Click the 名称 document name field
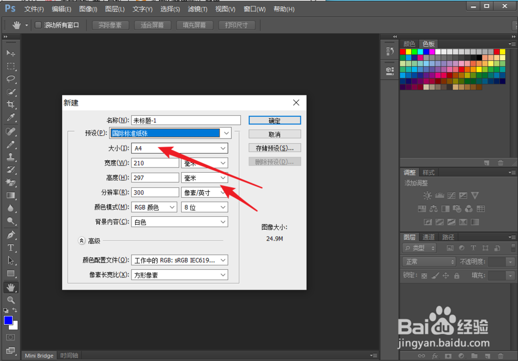Image resolution: width=518 pixels, height=361 pixels. pyautogui.click(x=185, y=120)
